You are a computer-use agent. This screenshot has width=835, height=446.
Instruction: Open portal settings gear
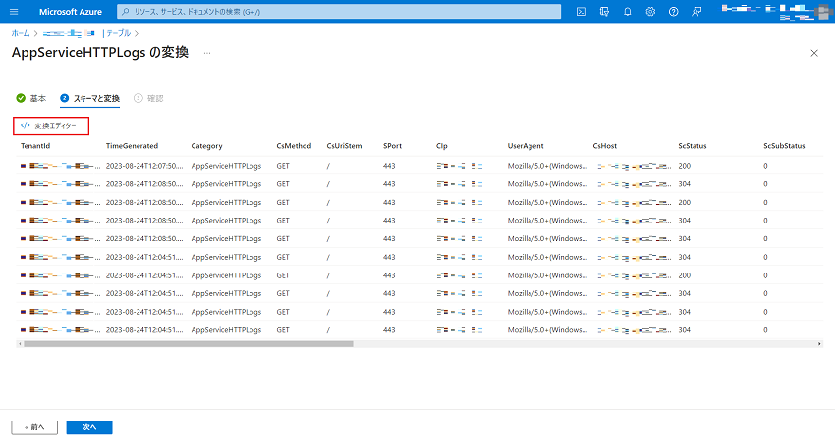point(650,11)
